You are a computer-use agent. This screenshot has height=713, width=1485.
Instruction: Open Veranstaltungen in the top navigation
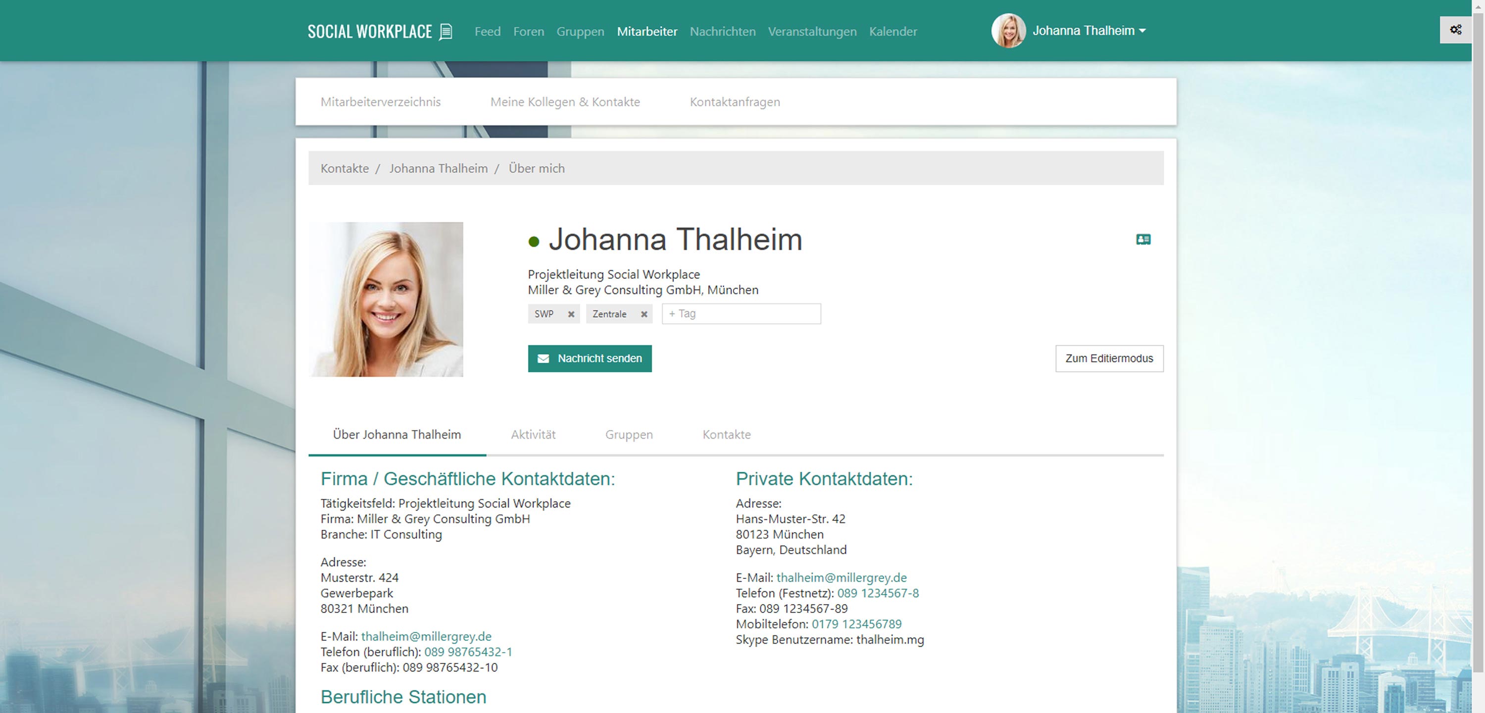point(812,31)
